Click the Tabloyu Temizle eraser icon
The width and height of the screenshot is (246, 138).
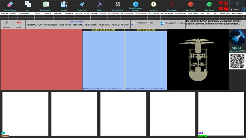(10, 4)
